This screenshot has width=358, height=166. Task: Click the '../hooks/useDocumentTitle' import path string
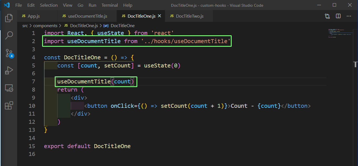pyautogui.click(x=186, y=41)
